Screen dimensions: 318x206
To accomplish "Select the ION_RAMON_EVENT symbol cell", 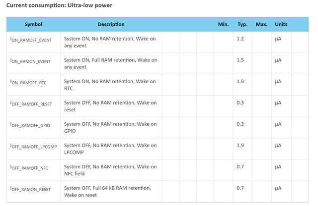I will 33,63.
